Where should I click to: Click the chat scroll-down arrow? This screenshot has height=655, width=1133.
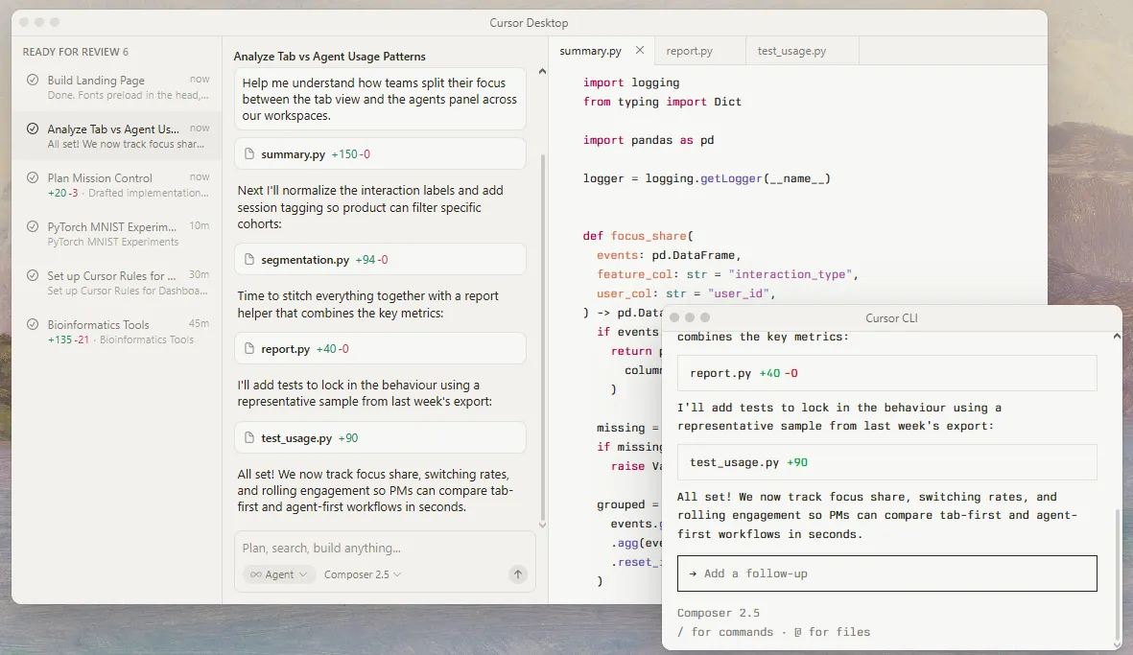click(x=543, y=525)
